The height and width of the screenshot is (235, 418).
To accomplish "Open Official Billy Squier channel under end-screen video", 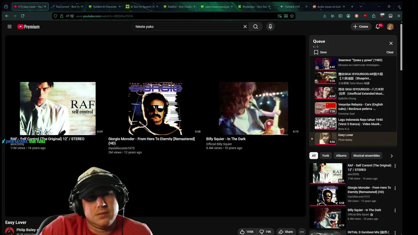I will (219, 144).
